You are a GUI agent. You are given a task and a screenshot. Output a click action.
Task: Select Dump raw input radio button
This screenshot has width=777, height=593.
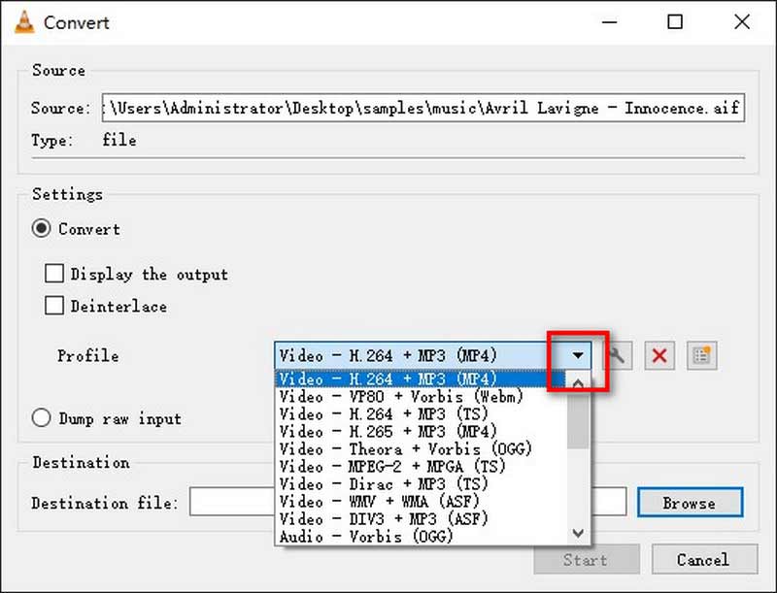41,417
